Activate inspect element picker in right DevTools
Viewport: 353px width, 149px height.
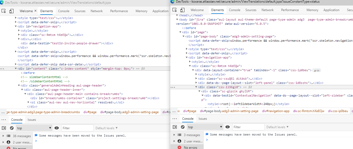click(x=175, y=10)
